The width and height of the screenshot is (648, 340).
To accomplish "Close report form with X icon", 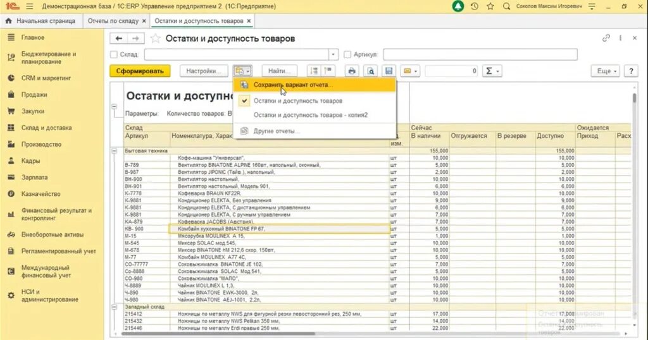I will tap(635, 38).
